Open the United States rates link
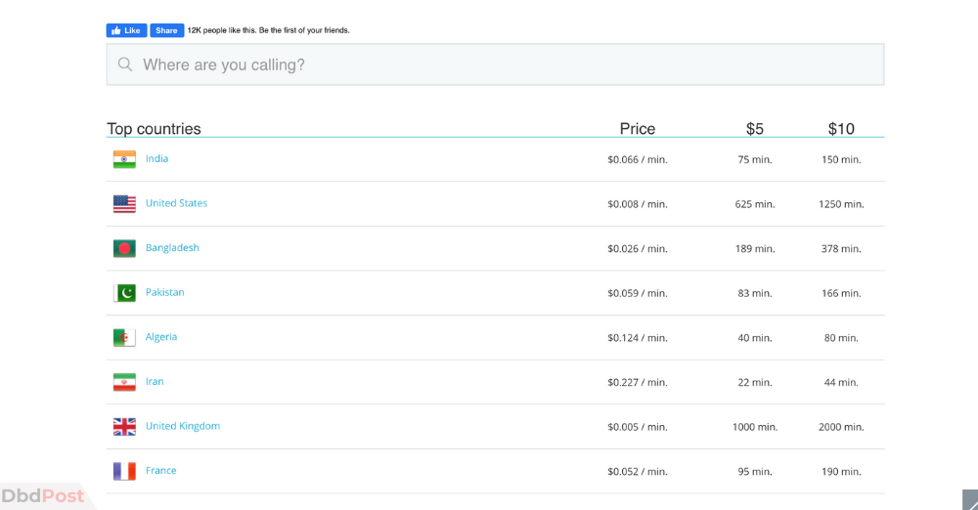 176,203
